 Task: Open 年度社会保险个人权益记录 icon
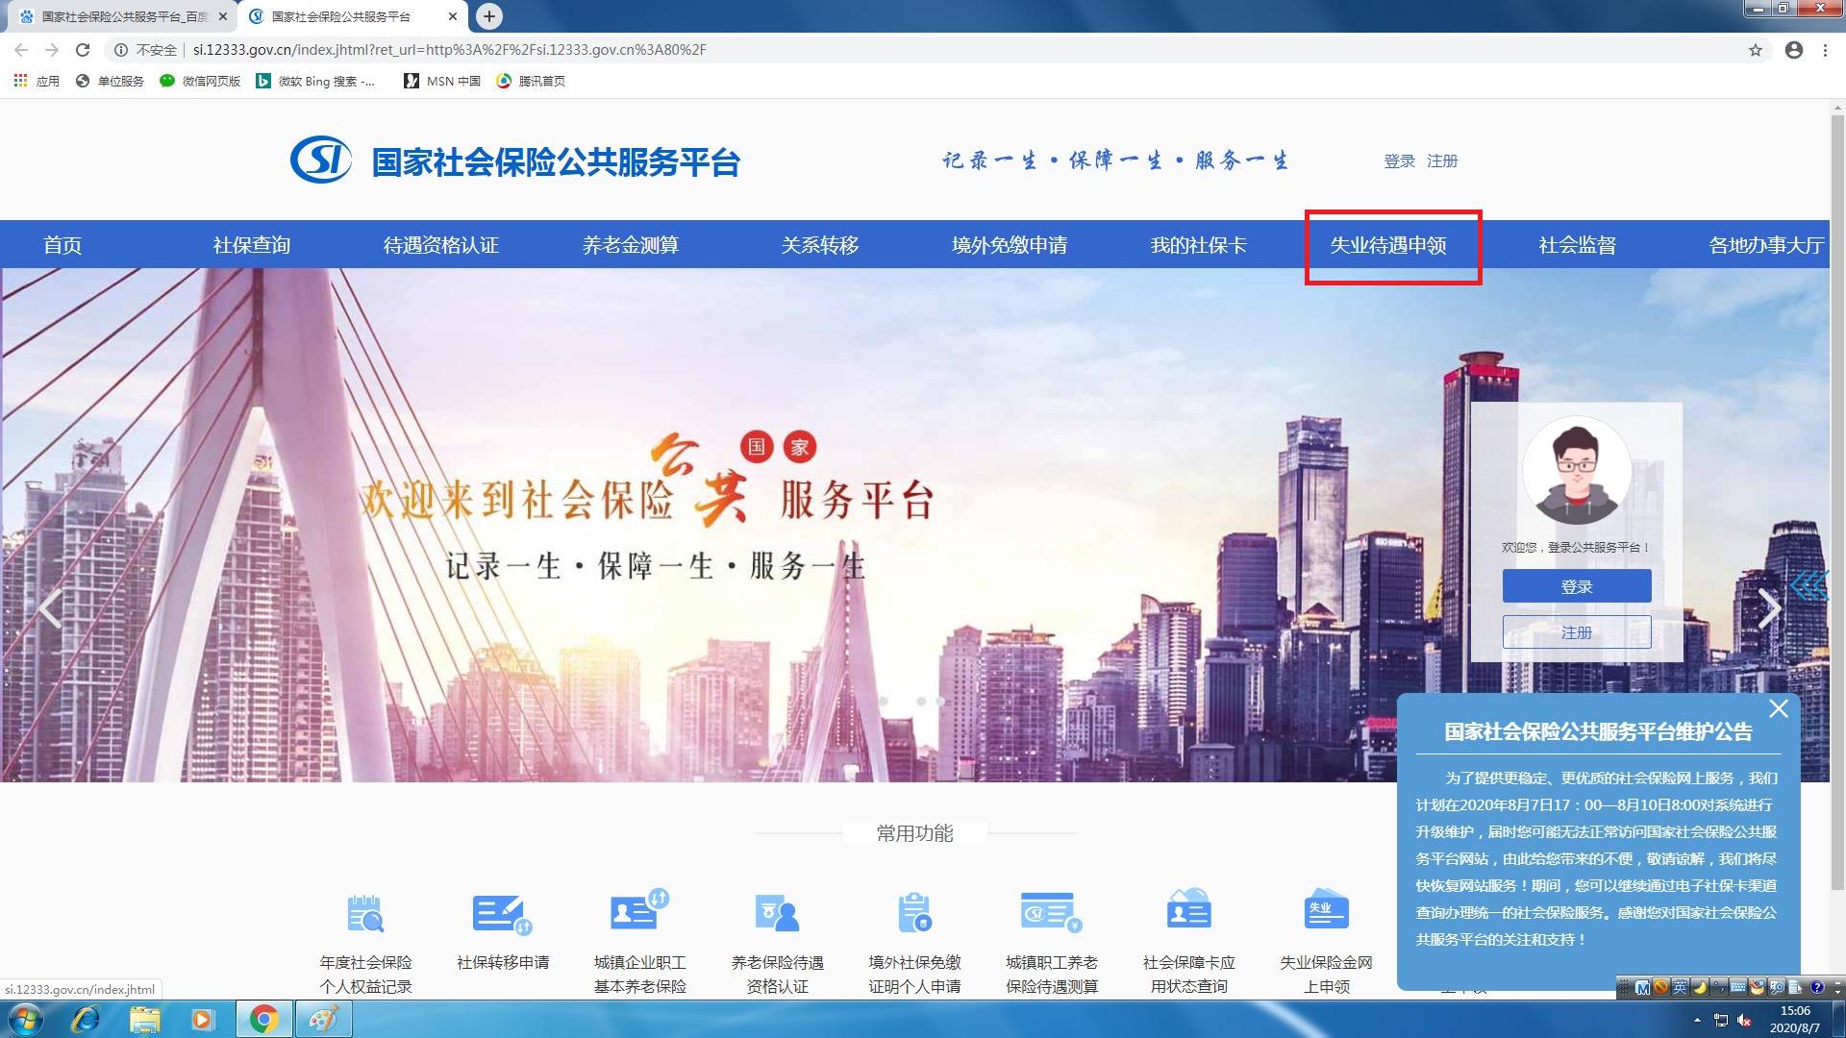(x=365, y=914)
